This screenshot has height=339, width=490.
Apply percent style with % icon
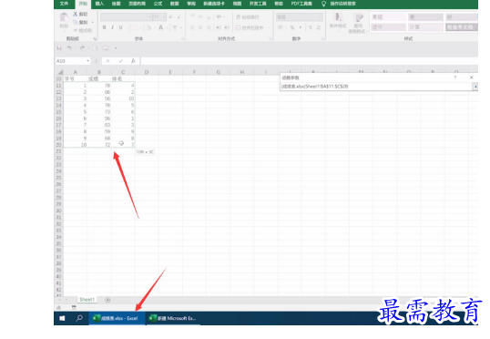click(x=292, y=27)
